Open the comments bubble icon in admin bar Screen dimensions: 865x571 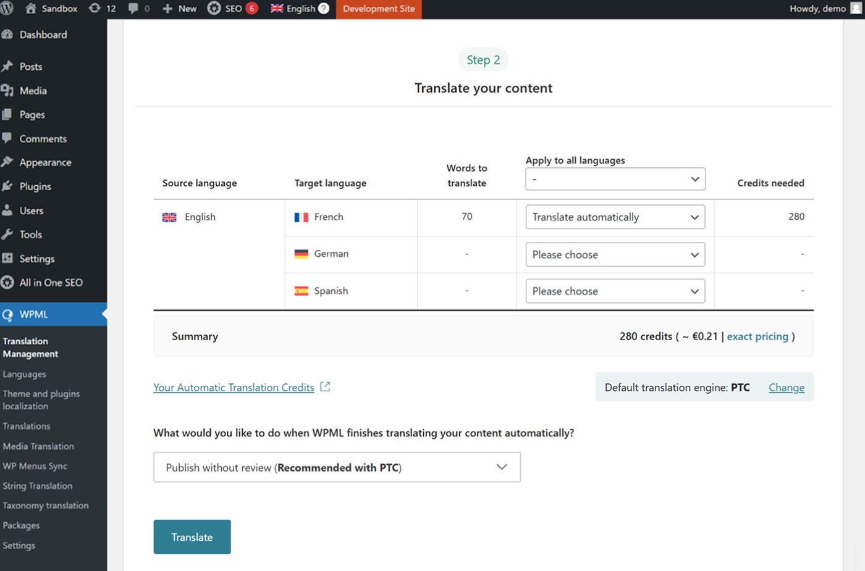click(133, 9)
